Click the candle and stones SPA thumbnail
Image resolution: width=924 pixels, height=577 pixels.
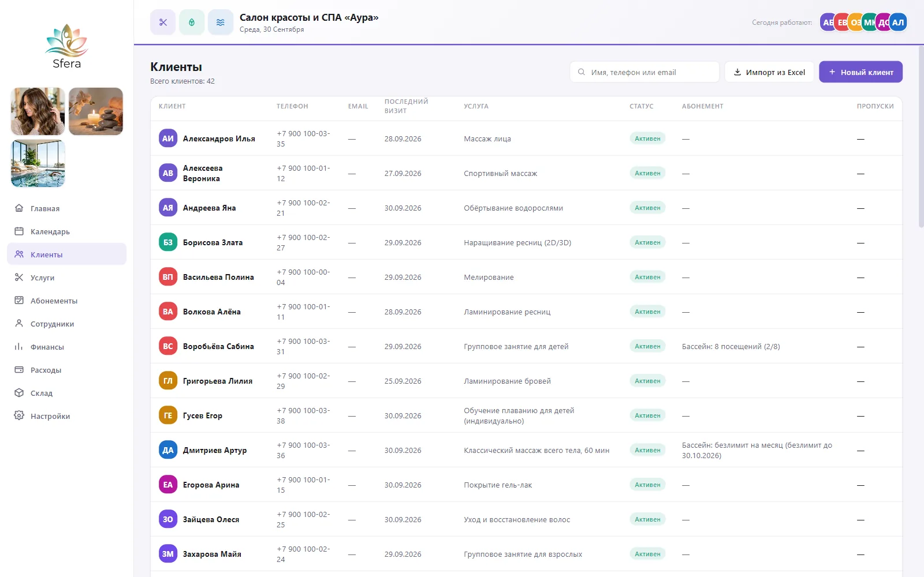(96, 111)
